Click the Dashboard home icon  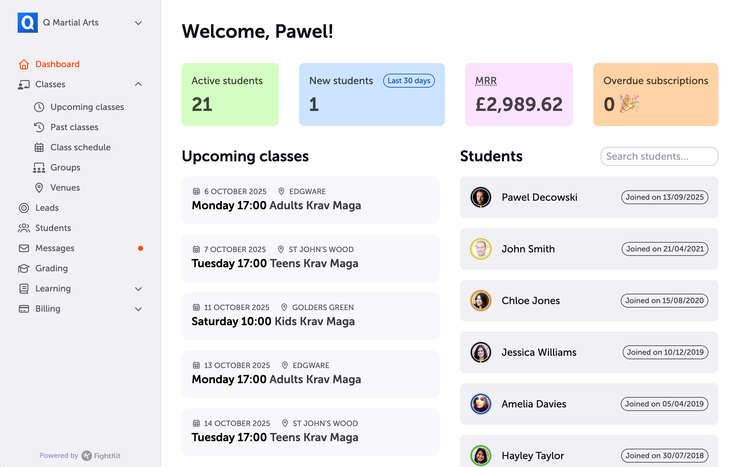tap(24, 64)
